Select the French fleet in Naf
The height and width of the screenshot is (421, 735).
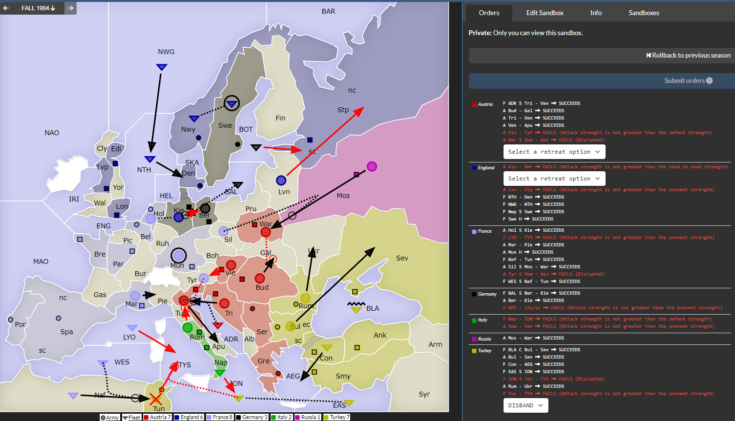73,396
